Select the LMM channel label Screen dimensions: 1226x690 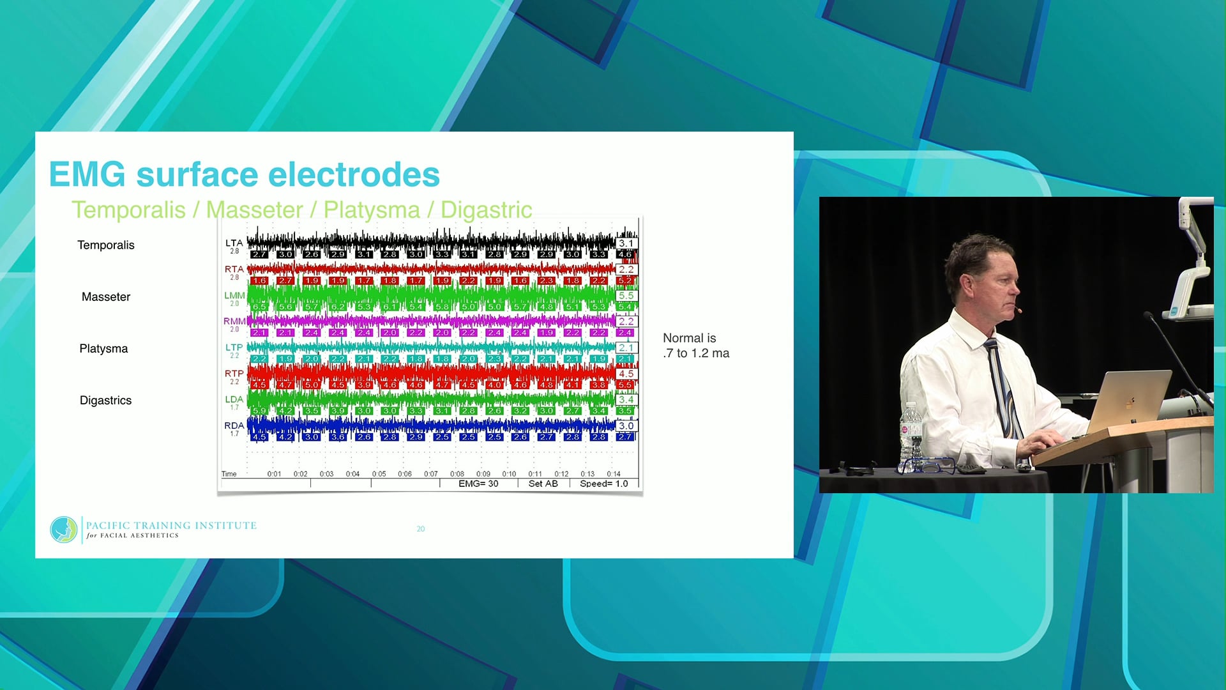click(234, 295)
